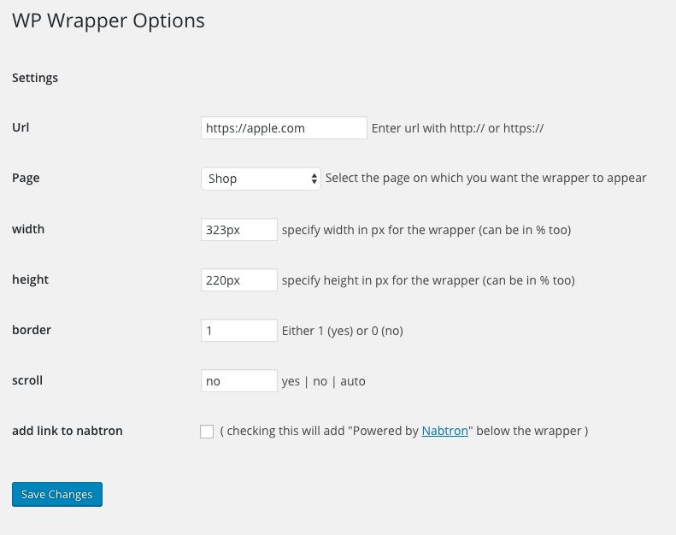Click the border value input field
Viewport: 676px width, 535px height.
[x=239, y=331]
